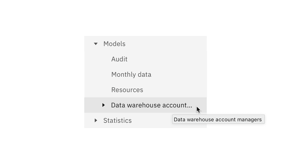Activate the Resources child node
This screenshot has width=291, height=164.
(x=127, y=90)
